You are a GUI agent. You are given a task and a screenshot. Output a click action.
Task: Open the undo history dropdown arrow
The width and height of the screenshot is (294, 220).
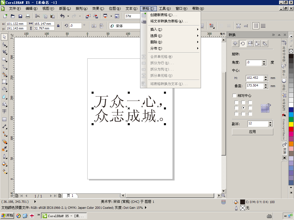tap(68, 16)
